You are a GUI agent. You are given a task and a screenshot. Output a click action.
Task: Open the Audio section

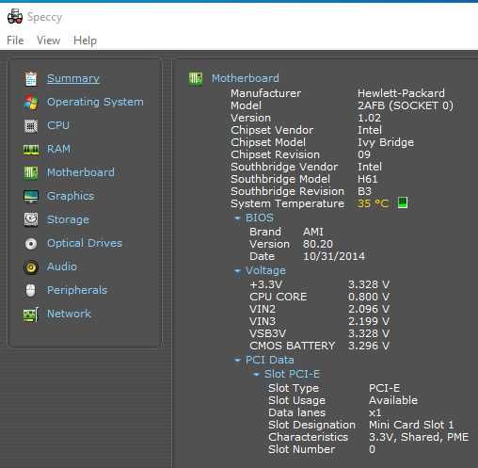point(62,266)
